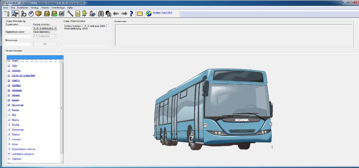Open the Funktioner menu
The width and height of the screenshot is (359, 168).
pyautogui.click(x=23, y=8)
